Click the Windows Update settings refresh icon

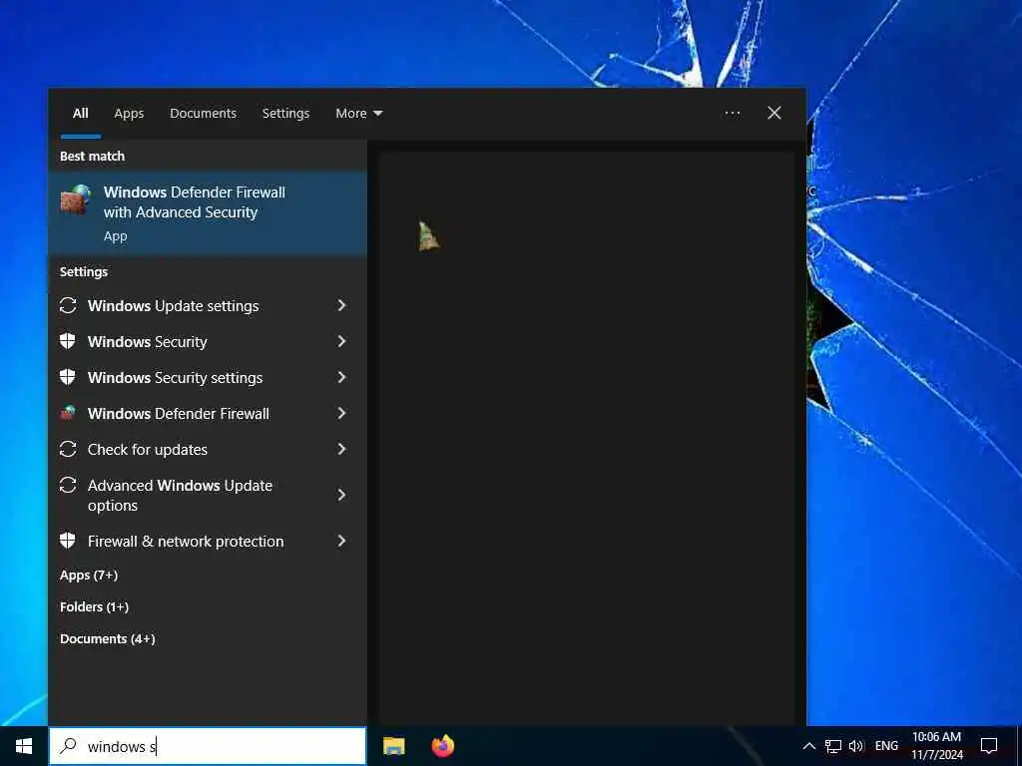[x=68, y=305]
